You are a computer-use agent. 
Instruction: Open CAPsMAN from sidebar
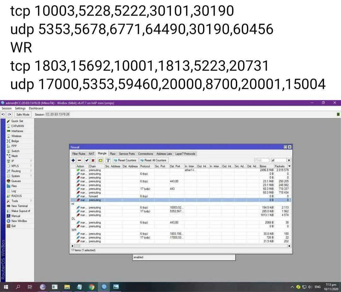pyautogui.click(x=18, y=126)
